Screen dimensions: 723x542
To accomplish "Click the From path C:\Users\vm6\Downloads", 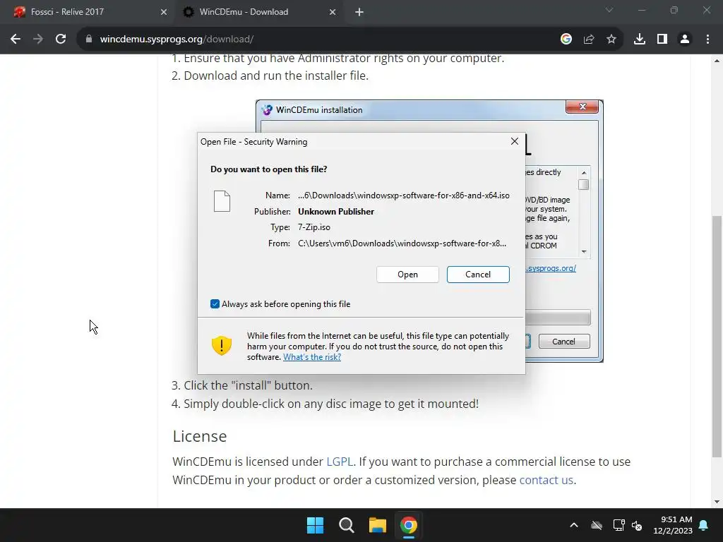I will (402, 243).
